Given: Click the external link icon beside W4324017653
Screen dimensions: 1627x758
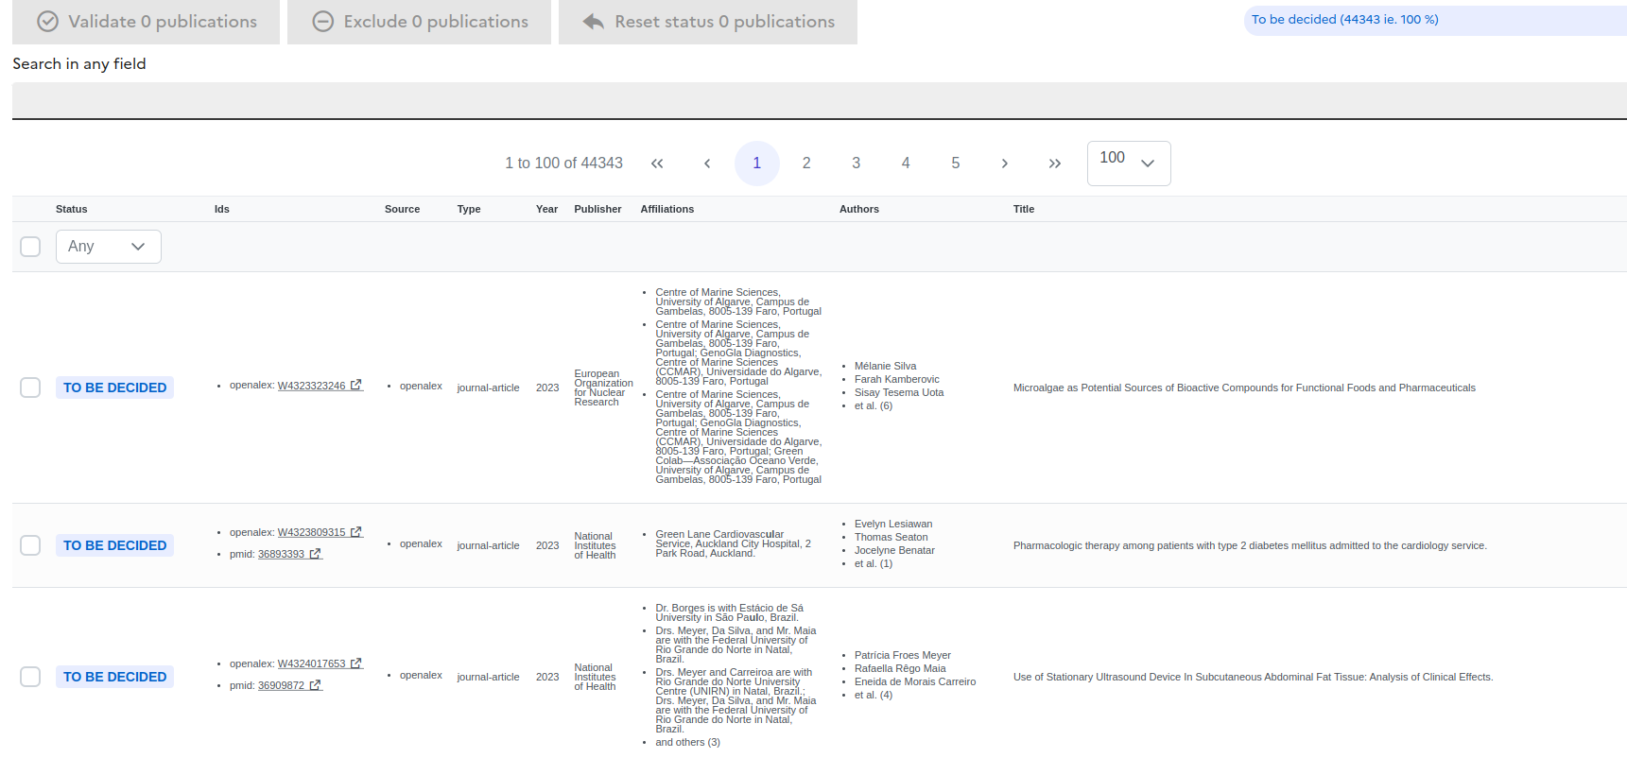Looking at the screenshot, I should click(356, 664).
